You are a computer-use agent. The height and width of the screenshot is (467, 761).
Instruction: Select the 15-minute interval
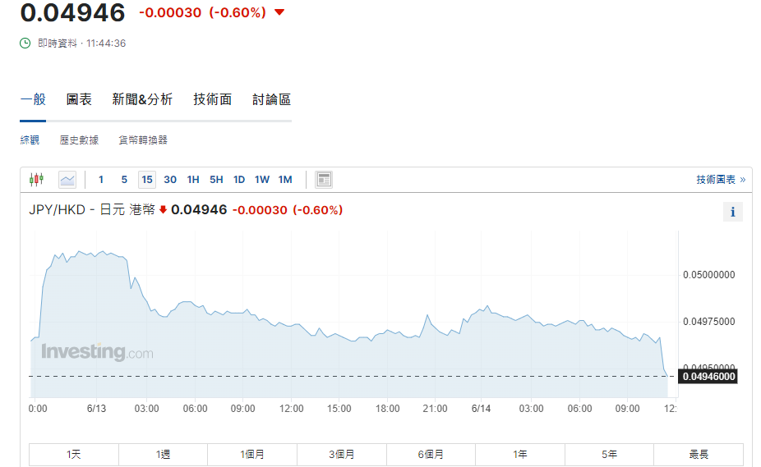click(x=147, y=180)
